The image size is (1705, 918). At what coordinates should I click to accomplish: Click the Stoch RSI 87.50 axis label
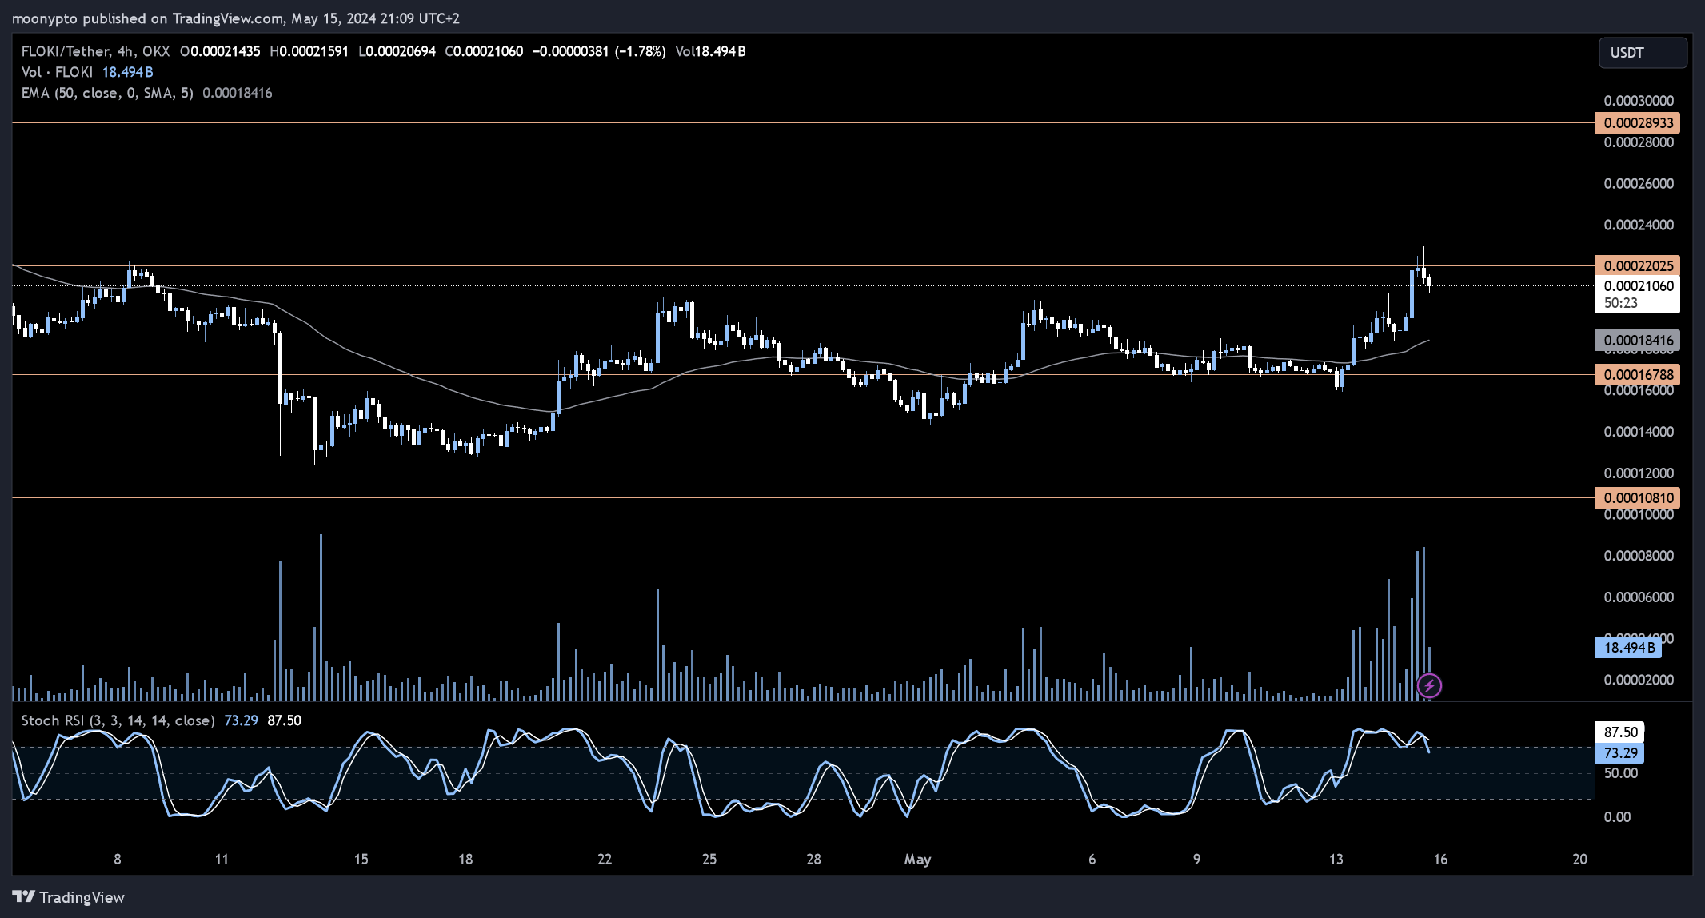[x=1620, y=732]
